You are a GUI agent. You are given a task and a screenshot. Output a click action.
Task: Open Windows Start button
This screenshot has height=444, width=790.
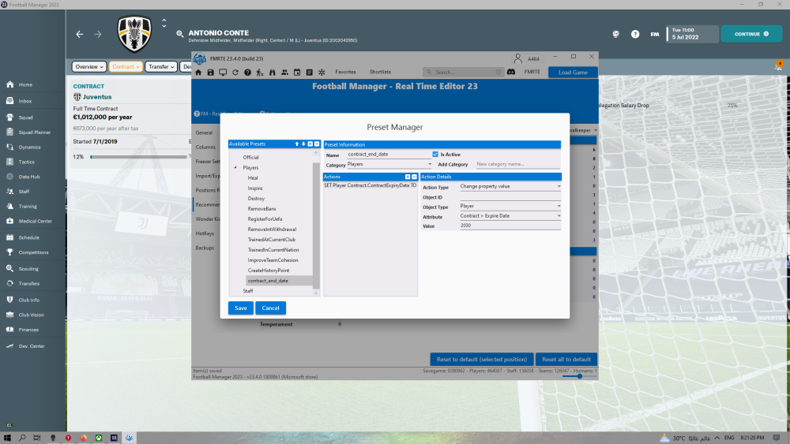(x=7, y=438)
